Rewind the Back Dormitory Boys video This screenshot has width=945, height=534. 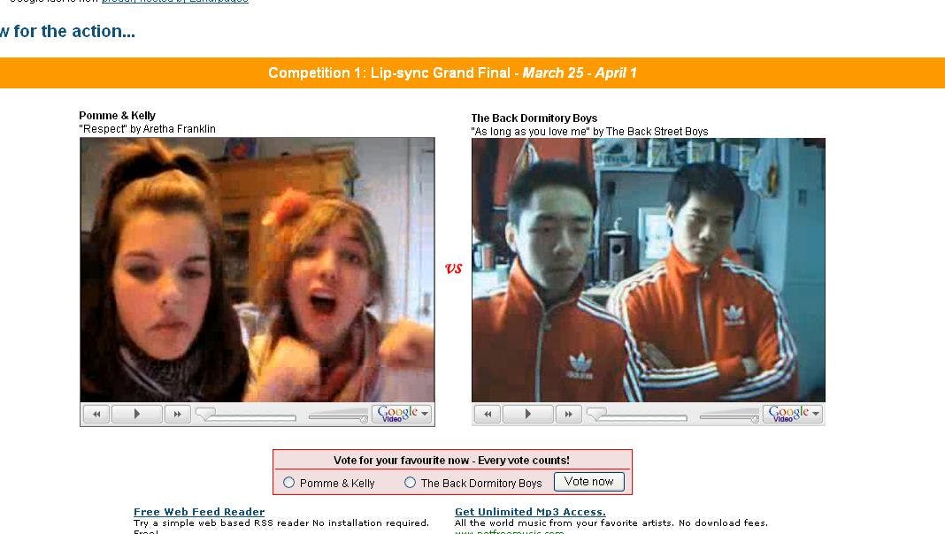488,414
